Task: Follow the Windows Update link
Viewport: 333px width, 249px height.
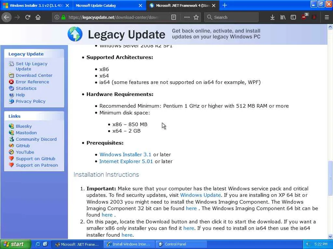Action: (x=200, y=195)
